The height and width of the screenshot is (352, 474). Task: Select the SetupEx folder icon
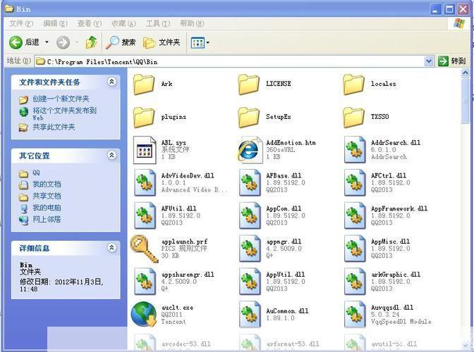pos(249,118)
